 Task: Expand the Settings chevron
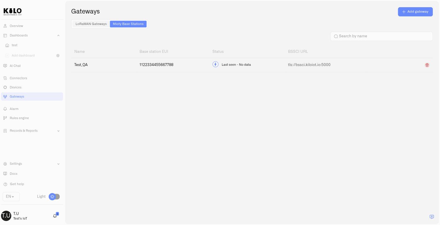click(59, 164)
